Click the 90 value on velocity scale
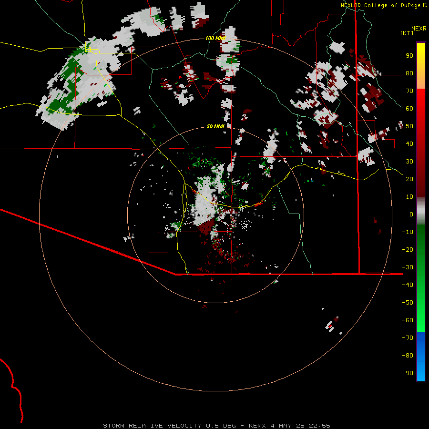Viewport: 429px width, 429px height. (x=409, y=56)
